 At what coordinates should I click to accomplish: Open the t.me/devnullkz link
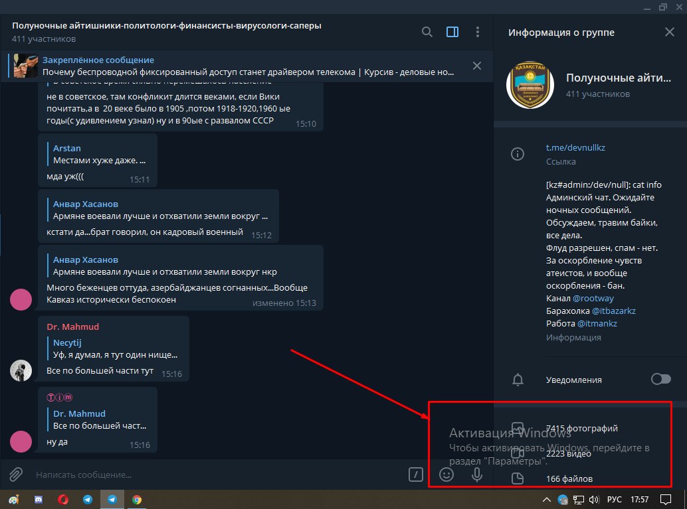(575, 147)
